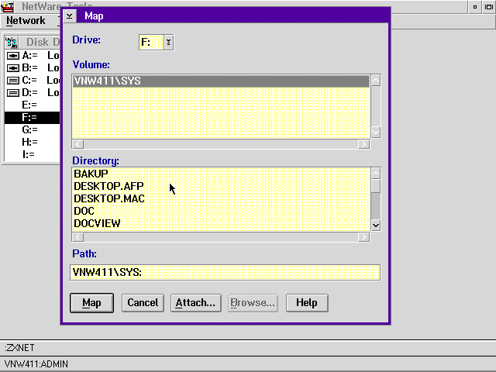496x372 pixels.
Task: Click the Cancel button
Action: (x=143, y=303)
